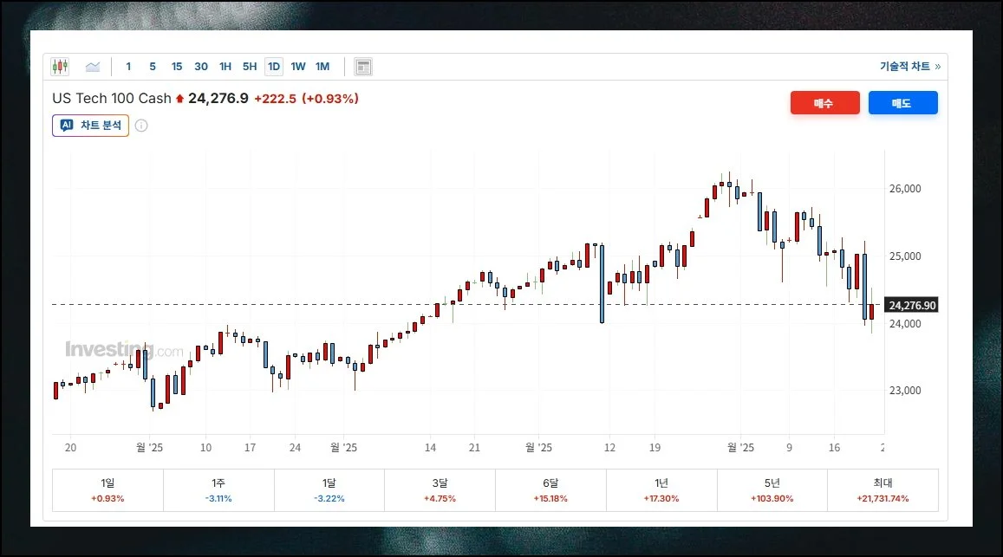The image size is (1003, 557).
Task: Click the AI chart analysis button
Action: click(90, 126)
